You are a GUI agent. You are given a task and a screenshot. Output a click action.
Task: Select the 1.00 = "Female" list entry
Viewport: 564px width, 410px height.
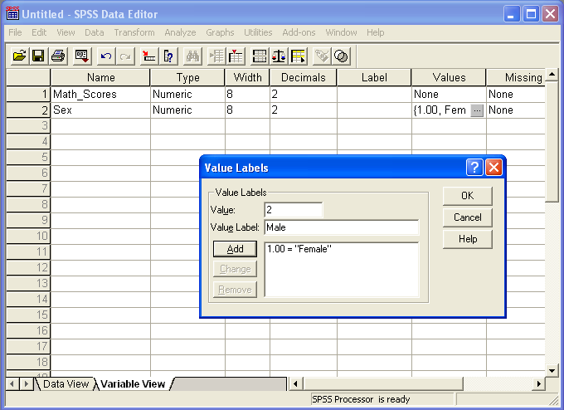pos(299,249)
